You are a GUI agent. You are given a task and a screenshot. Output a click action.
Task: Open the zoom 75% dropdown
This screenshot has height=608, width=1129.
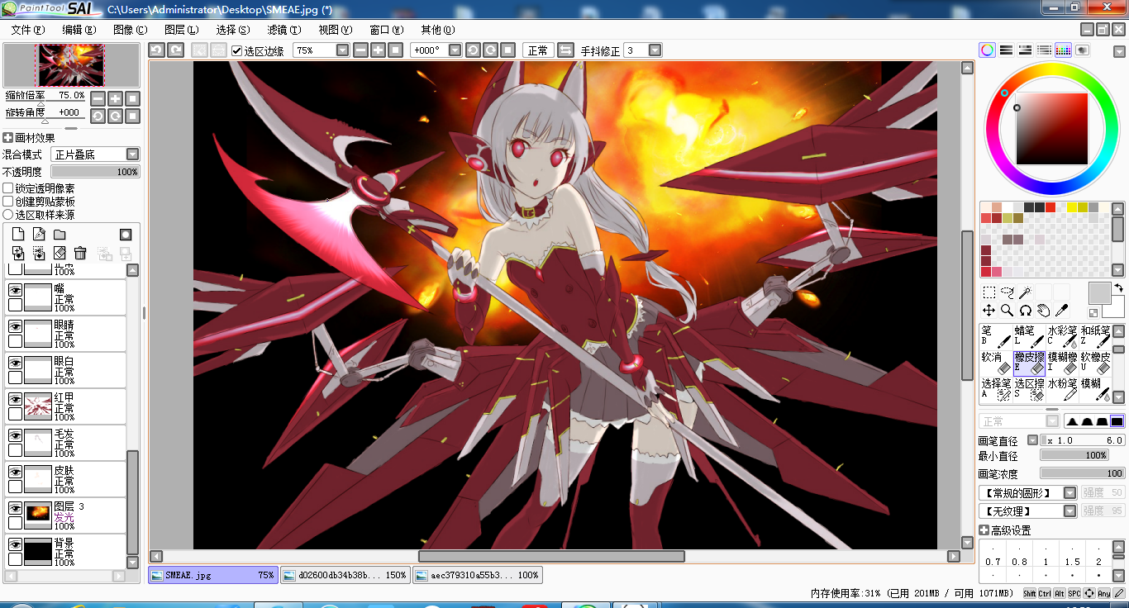pyautogui.click(x=343, y=50)
